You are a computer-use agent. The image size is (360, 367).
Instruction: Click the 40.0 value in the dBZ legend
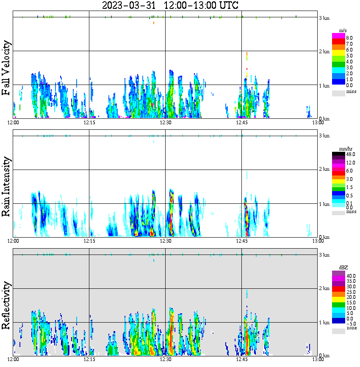(x=351, y=276)
